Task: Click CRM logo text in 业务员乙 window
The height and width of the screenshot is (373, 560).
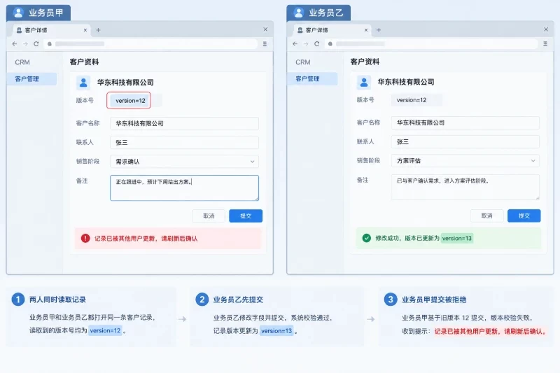Action: pos(303,62)
